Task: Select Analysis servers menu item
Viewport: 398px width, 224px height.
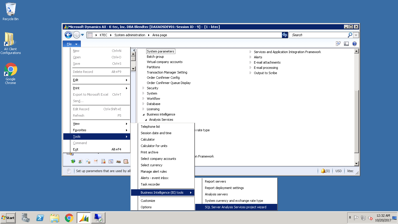Action: 236,194
